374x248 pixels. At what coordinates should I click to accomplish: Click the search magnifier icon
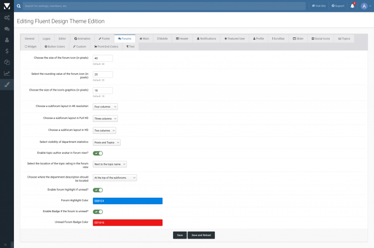[18, 6]
